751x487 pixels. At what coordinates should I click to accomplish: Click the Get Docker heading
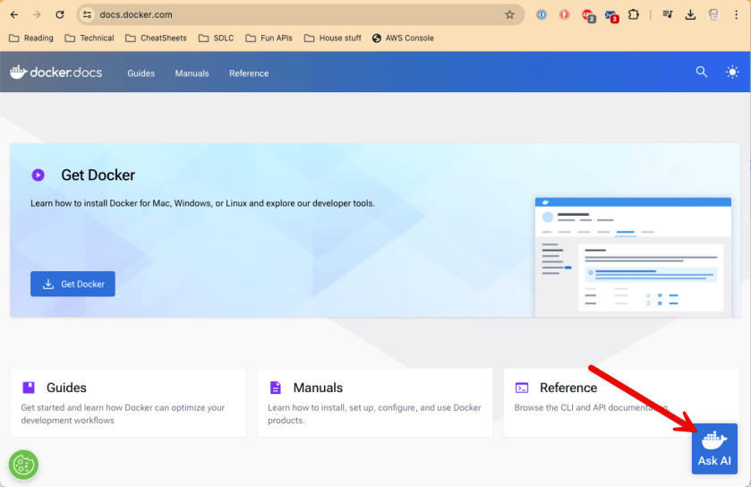click(98, 175)
